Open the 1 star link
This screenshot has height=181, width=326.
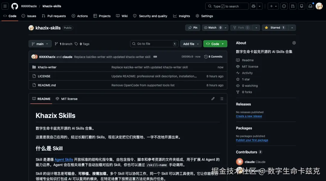(243, 79)
